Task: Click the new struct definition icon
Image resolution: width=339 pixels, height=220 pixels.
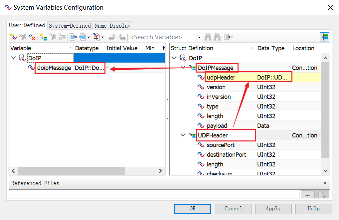Action: pos(43,37)
